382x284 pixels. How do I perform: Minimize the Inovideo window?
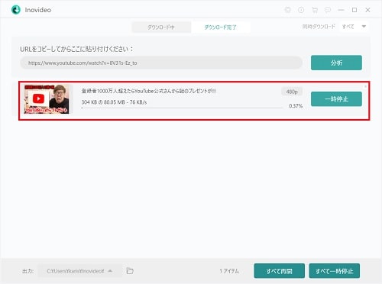(x=341, y=10)
